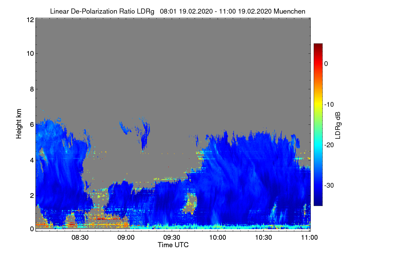Click the 09:00 time tick label

click(126, 238)
